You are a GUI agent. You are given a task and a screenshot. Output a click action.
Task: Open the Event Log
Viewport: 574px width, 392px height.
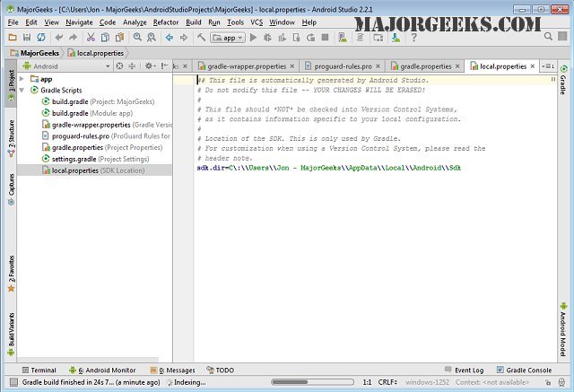click(x=465, y=370)
